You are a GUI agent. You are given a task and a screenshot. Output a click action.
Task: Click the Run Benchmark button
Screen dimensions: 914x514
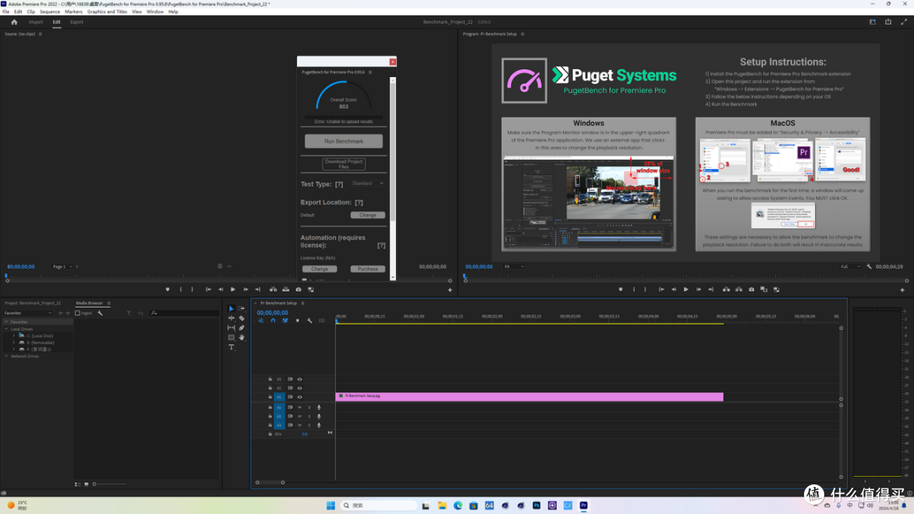tap(344, 141)
